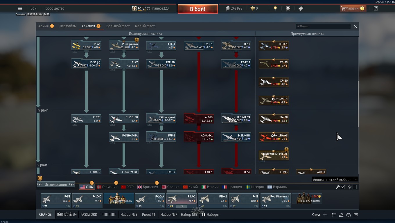395x223 pixels.
Task: Open the Автоматический выбор dropdown
Action: click(x=335, y=179)
